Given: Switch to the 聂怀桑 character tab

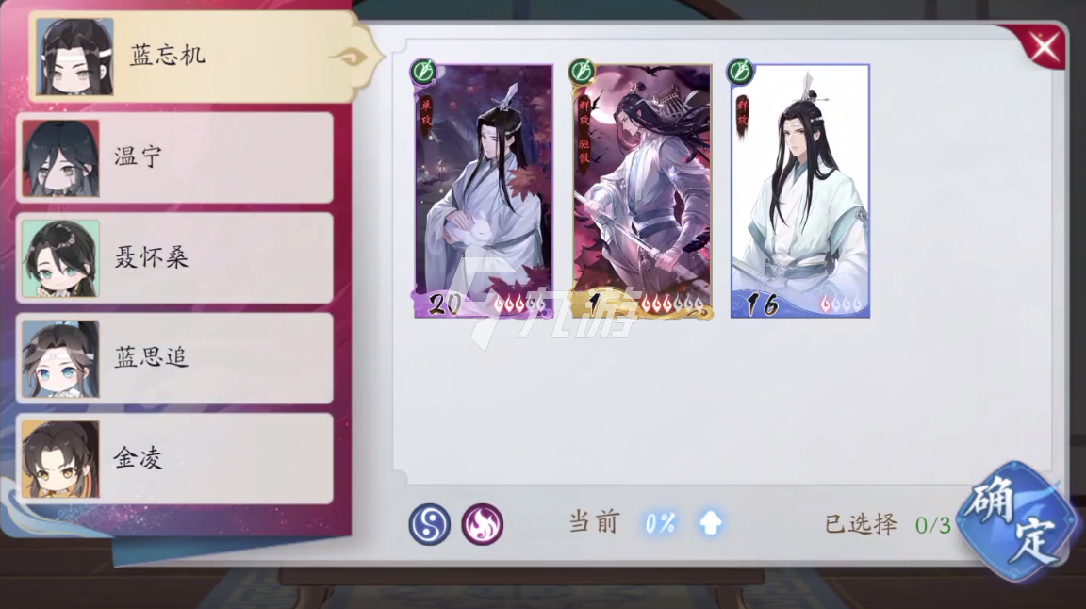Looking at the screenshot, I should [174, 257].
